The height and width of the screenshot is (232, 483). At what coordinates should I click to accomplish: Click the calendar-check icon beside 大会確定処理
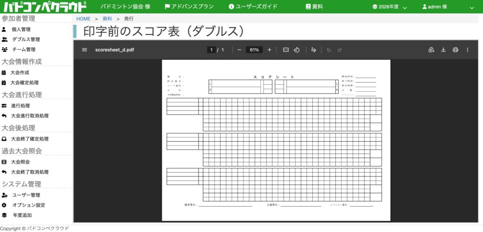4,83
